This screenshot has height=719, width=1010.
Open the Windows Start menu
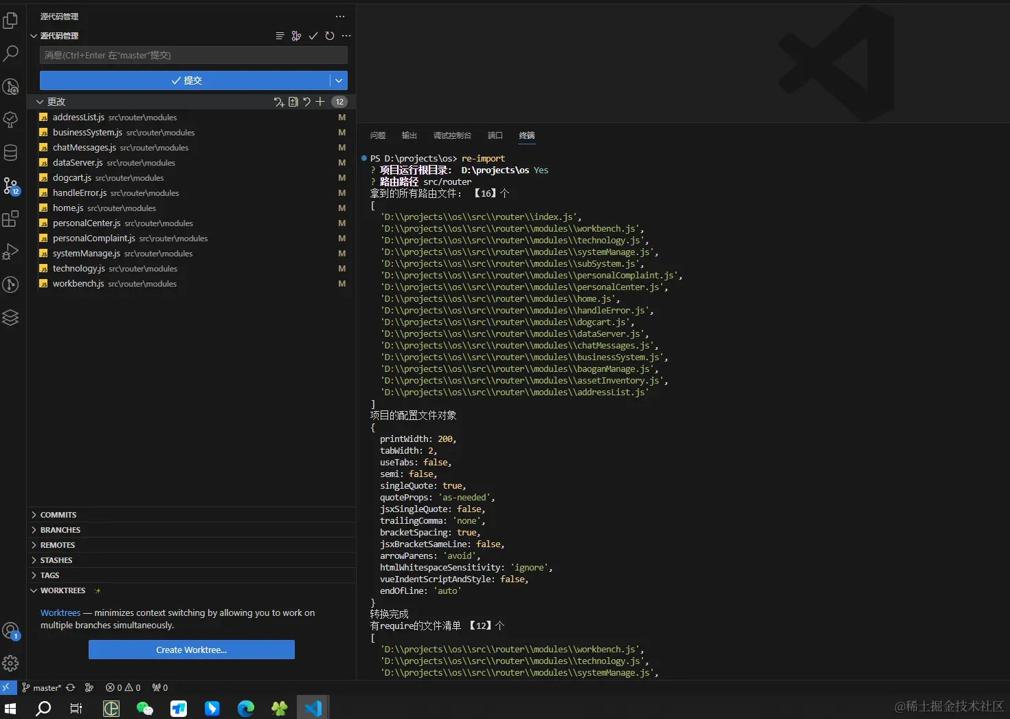pos(10,708)
